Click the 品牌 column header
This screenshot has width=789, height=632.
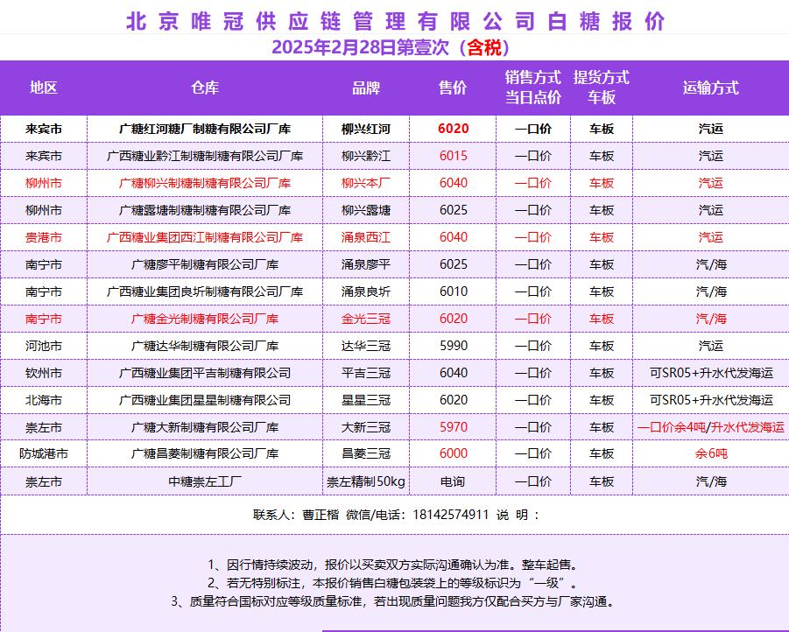pyautogui.click(x=366, y=88)
